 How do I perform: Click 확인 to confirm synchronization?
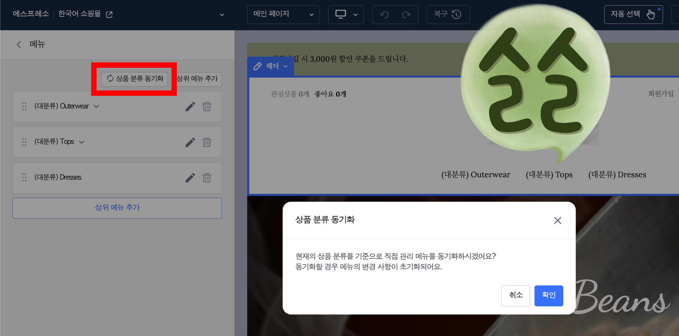click(549, 295)
